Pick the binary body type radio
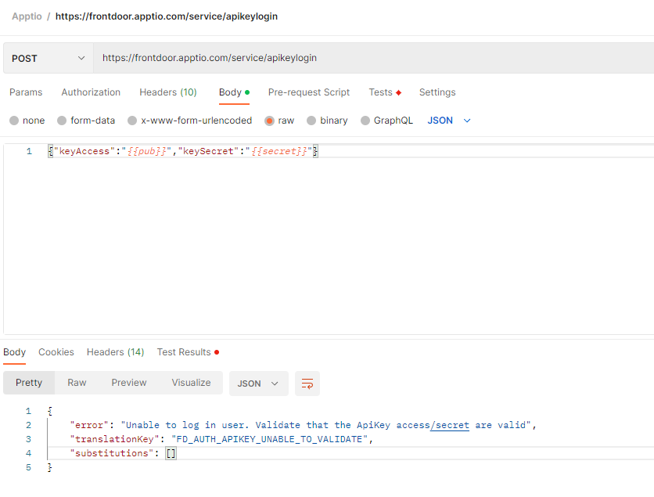 tap(311, 121)
